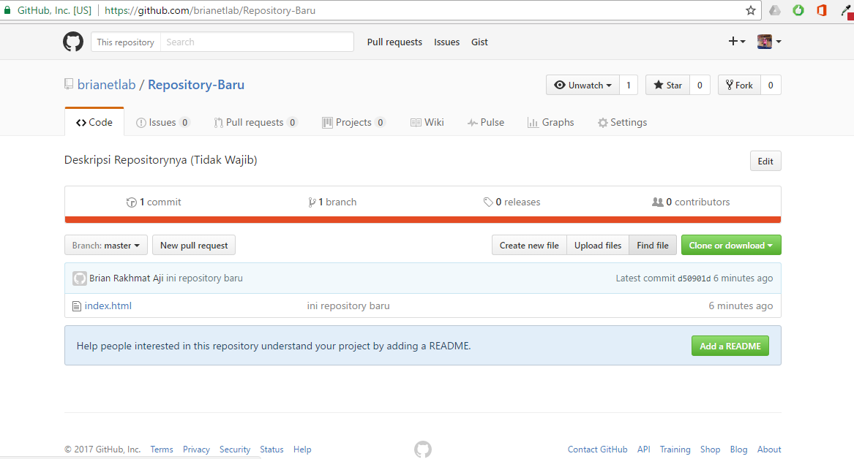Open the Projects tab

pos(353,122)
